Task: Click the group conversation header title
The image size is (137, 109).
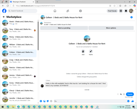Action: (x=64, y=17)
